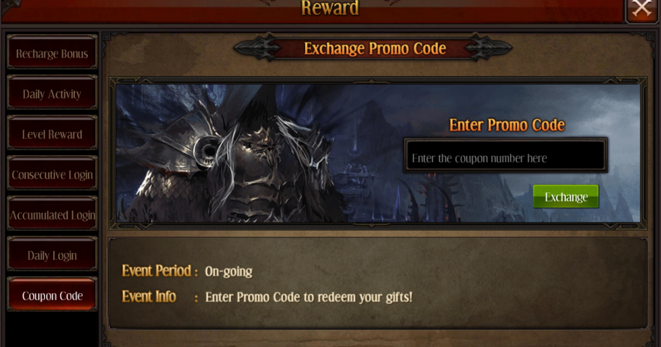
Task: Go to the Consecutive Login tab
Action: pos(52,174)
